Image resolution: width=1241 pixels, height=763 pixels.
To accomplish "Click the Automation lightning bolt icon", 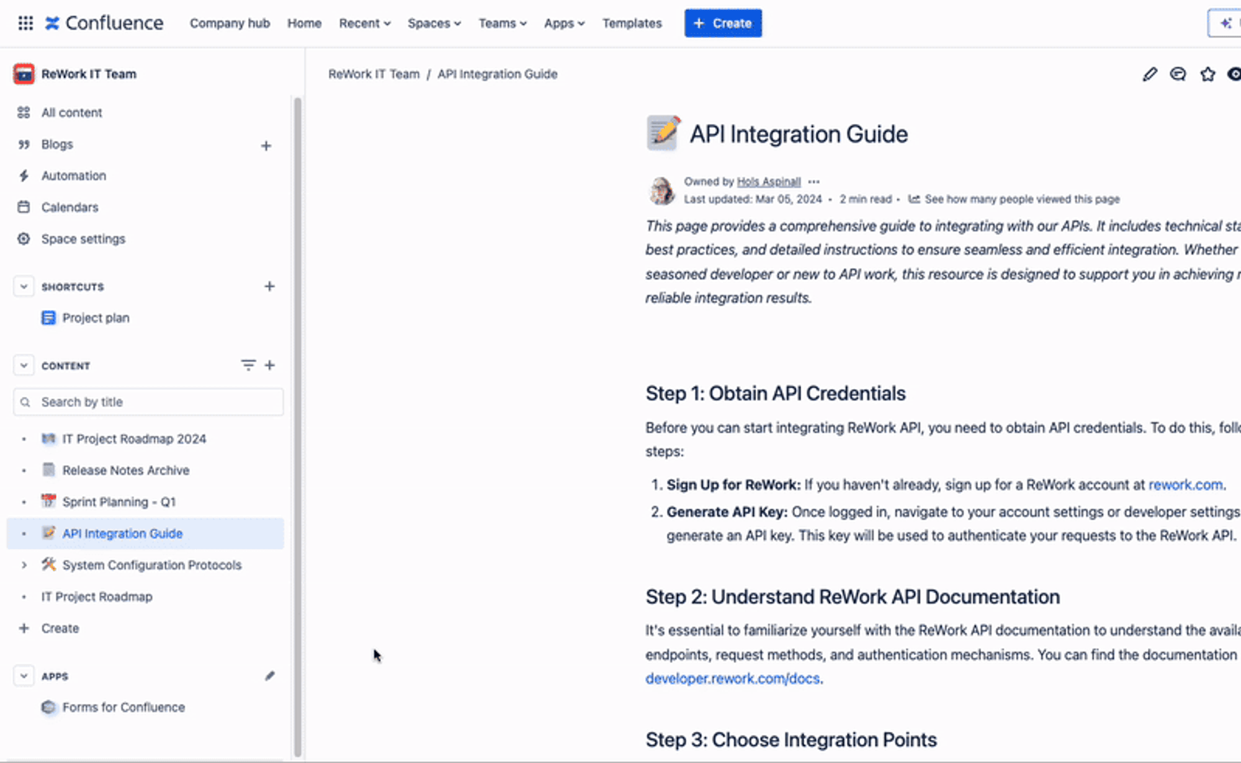I will [x=24, y=176].
